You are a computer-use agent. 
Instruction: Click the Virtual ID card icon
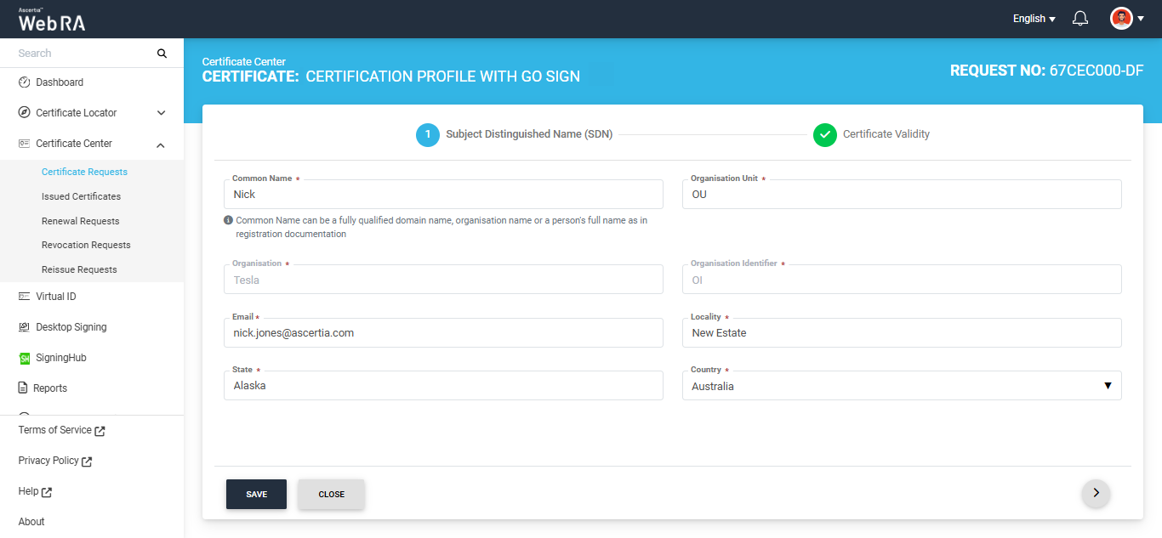coord(24,297)
